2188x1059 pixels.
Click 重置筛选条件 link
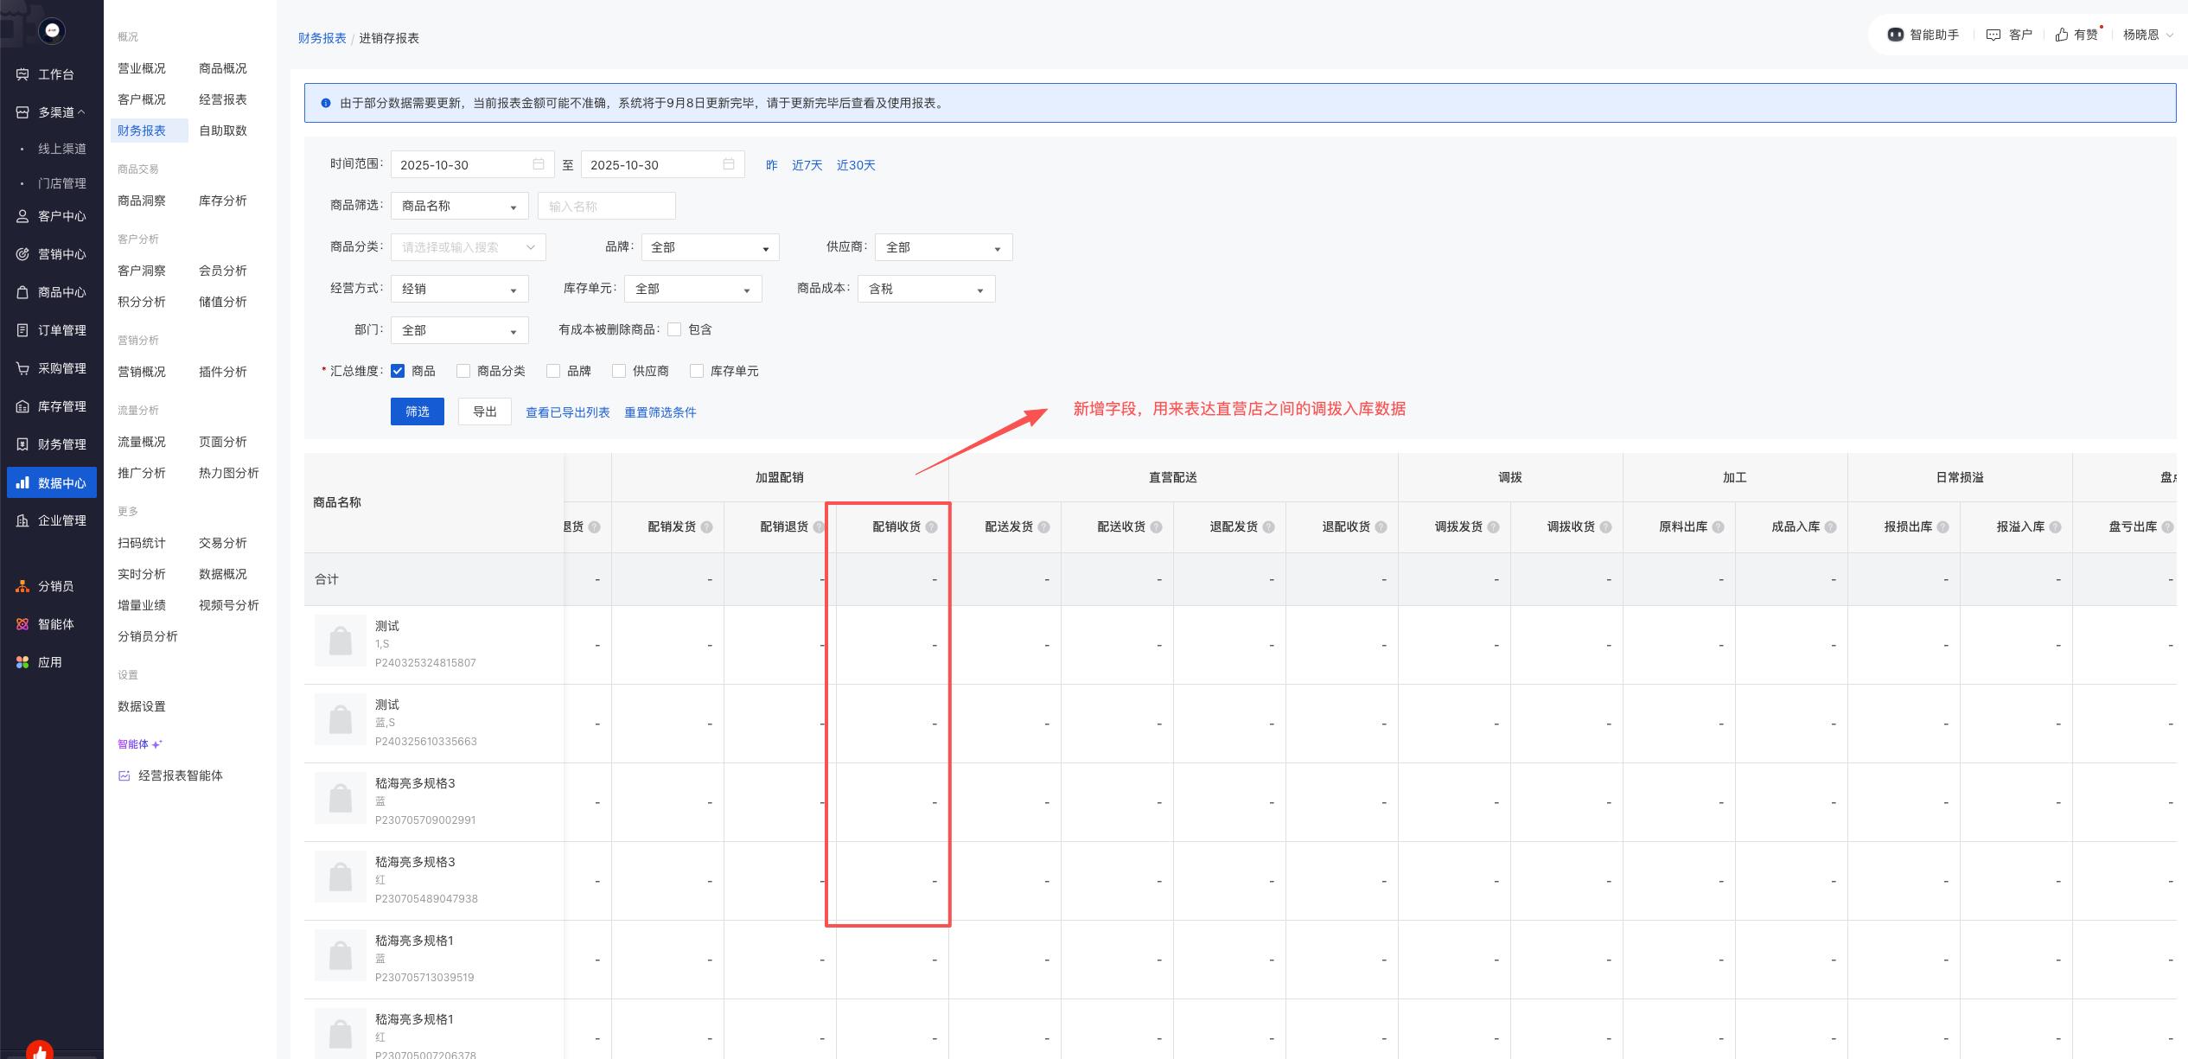[x=660, y=412]
